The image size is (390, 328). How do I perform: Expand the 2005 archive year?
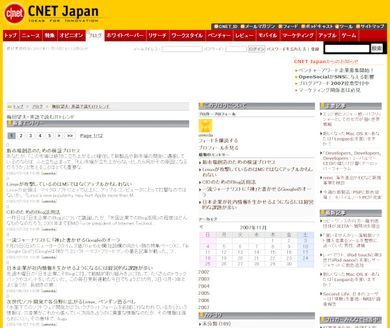(x=203, y=294)
